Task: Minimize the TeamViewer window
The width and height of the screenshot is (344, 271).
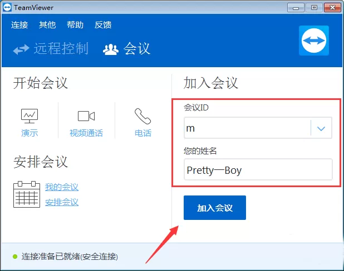Action: 296,8
